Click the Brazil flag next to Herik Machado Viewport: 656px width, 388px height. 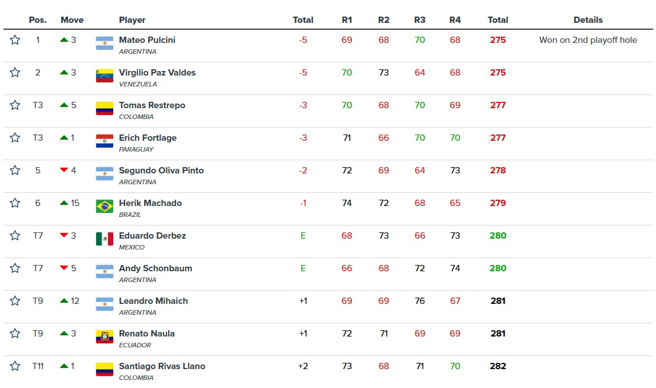[104, 207]
